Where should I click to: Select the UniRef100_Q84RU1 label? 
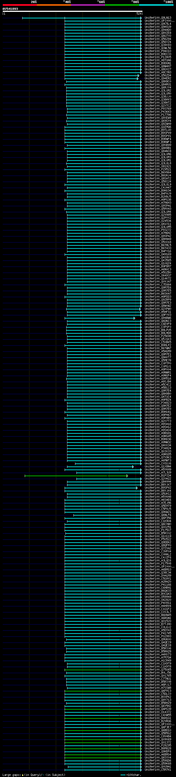[158, 84]
